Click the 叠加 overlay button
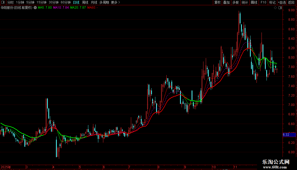Viewport: 297px width, 170px height. pyautogui.click(x=226, y=2)
